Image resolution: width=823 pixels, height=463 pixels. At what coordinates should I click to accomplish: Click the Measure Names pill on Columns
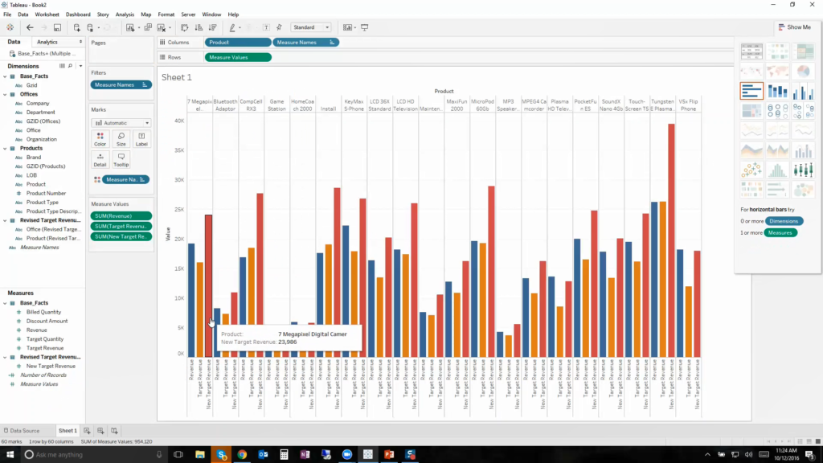305,42
